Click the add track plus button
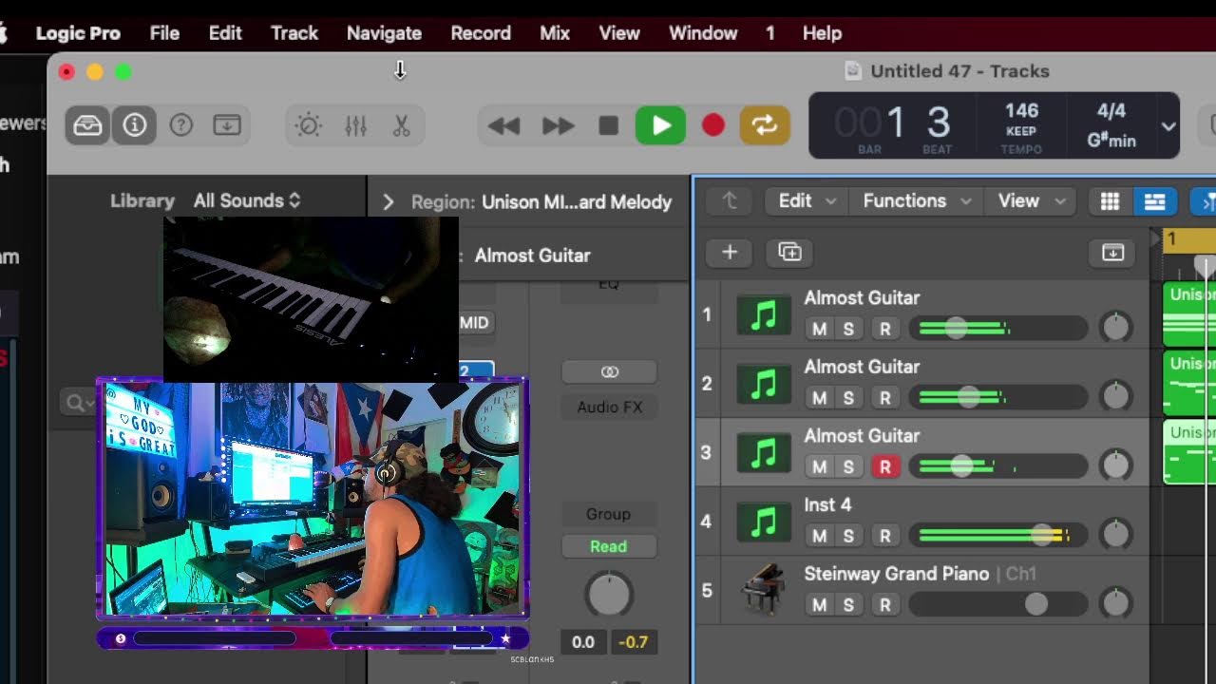1216x684 pixels. click(730, 252)
